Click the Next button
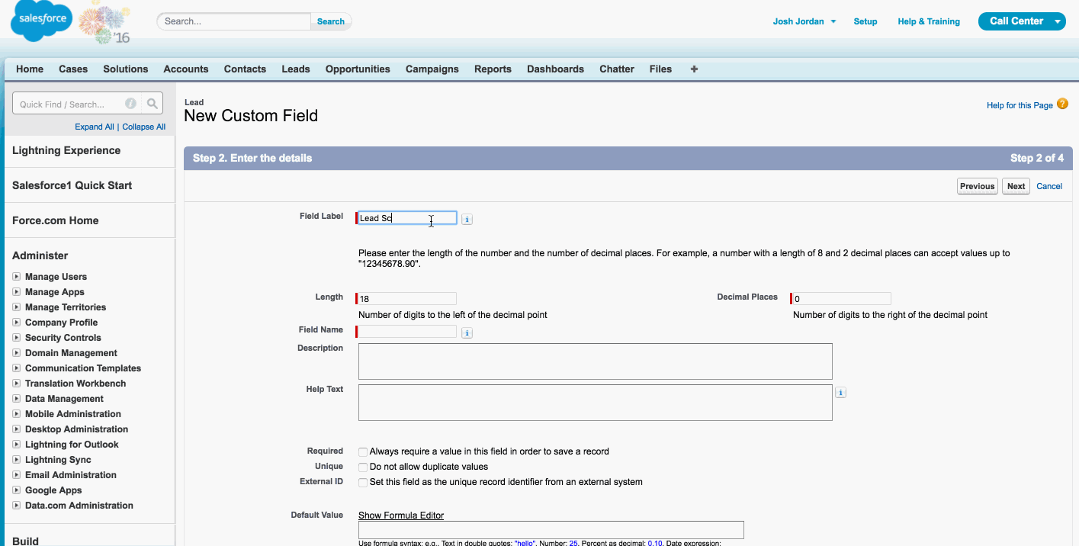 [1016, 186]
